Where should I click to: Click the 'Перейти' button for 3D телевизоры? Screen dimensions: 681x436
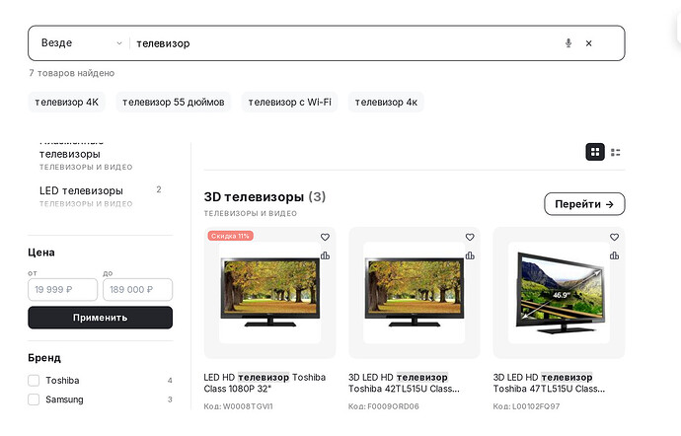point(584,204)
